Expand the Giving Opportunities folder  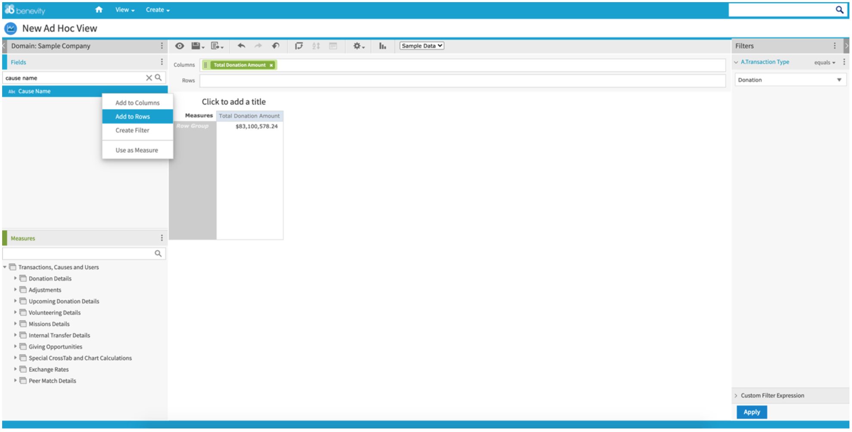coord(16,346)
